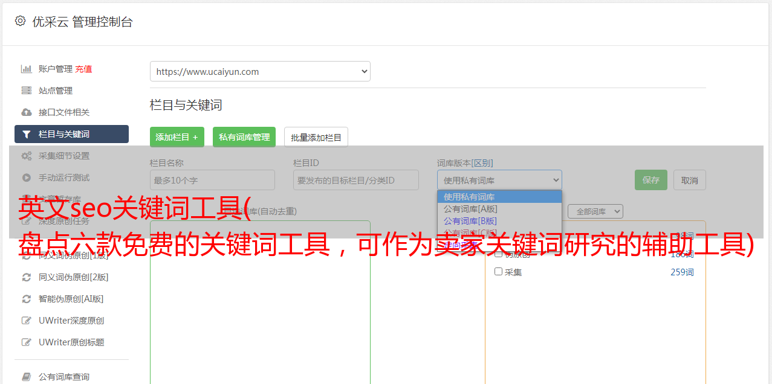Viewport: 772px width, 384px height.
Task: Click the 批量添加栏目 button
Action: pos(316,137)
